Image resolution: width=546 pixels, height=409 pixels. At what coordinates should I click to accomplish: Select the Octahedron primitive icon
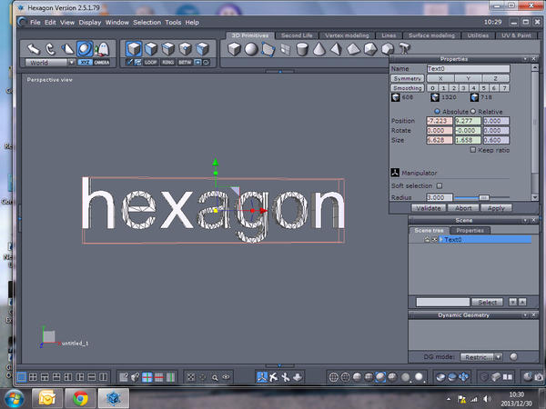pos(353,49)
